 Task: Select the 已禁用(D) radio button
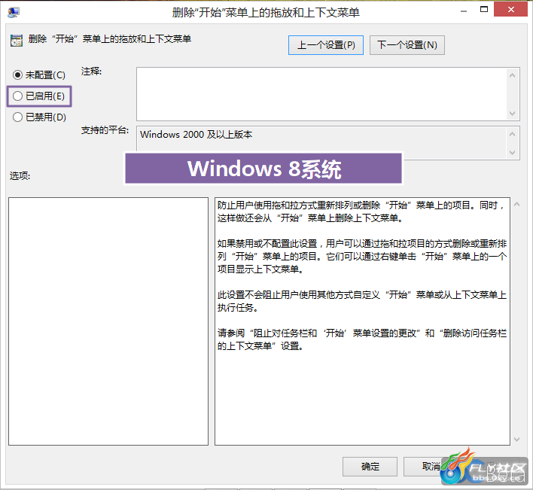click(x=39, y=117)
